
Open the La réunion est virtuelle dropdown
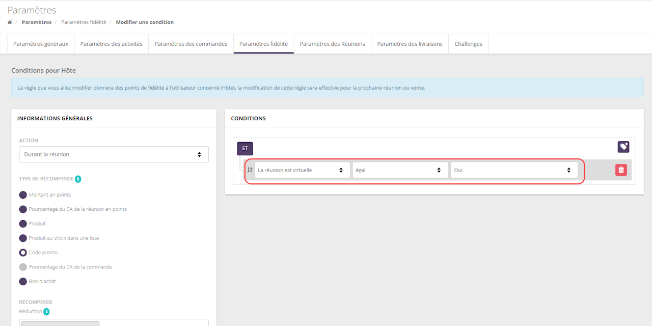302,170
